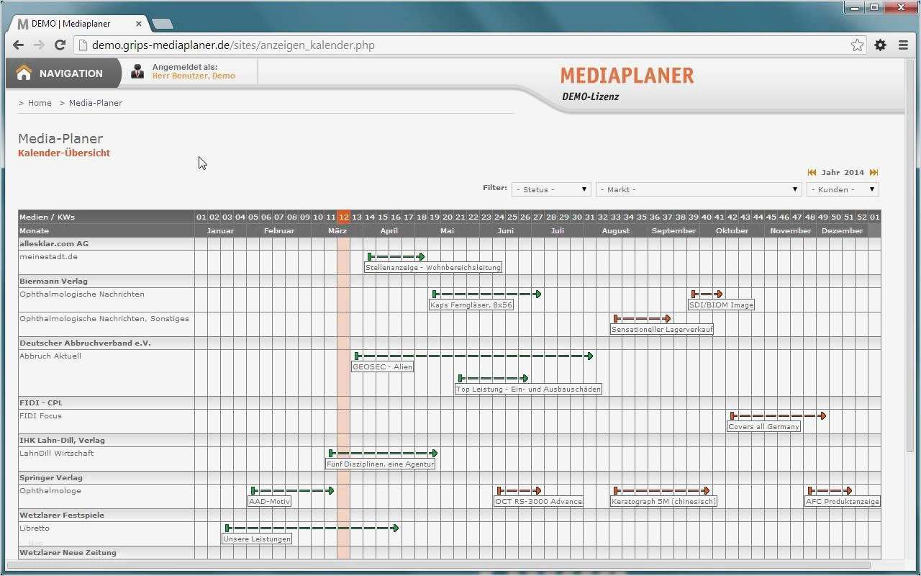Open the Markt filter dropdown
Viewport: 921px width, 576px height.
[x=699, y=189]
